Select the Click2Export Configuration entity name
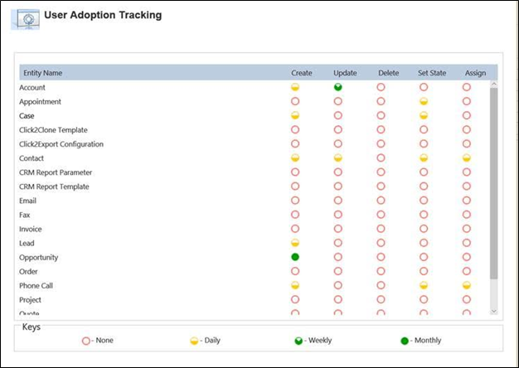This screenshot has width=519, height=368. click(61, 144)
